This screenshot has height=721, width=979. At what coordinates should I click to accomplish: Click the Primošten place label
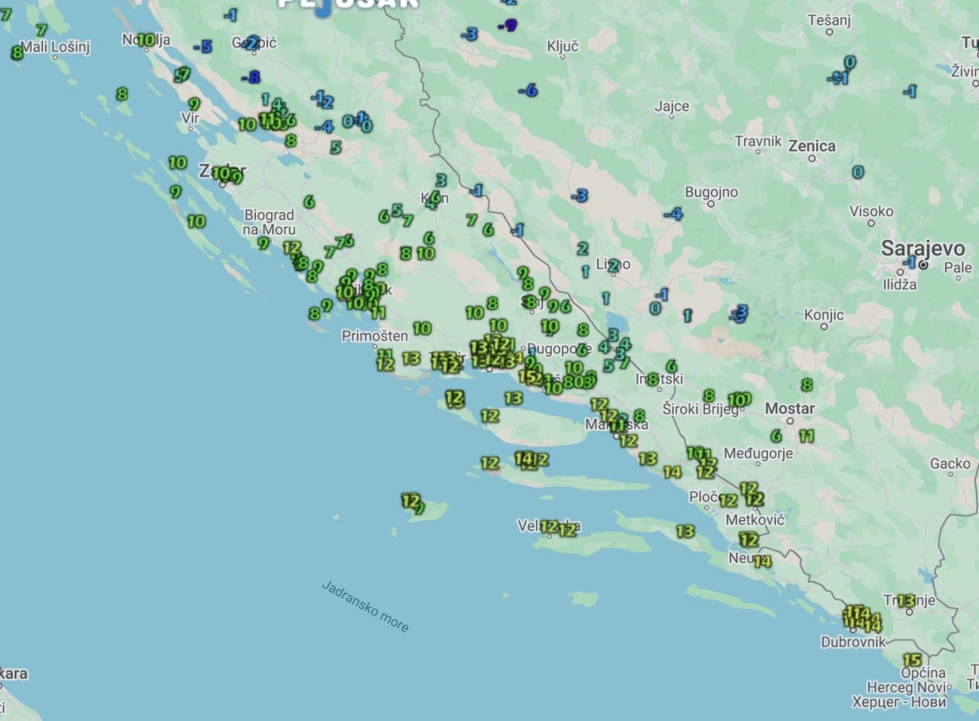click(374, 336)
